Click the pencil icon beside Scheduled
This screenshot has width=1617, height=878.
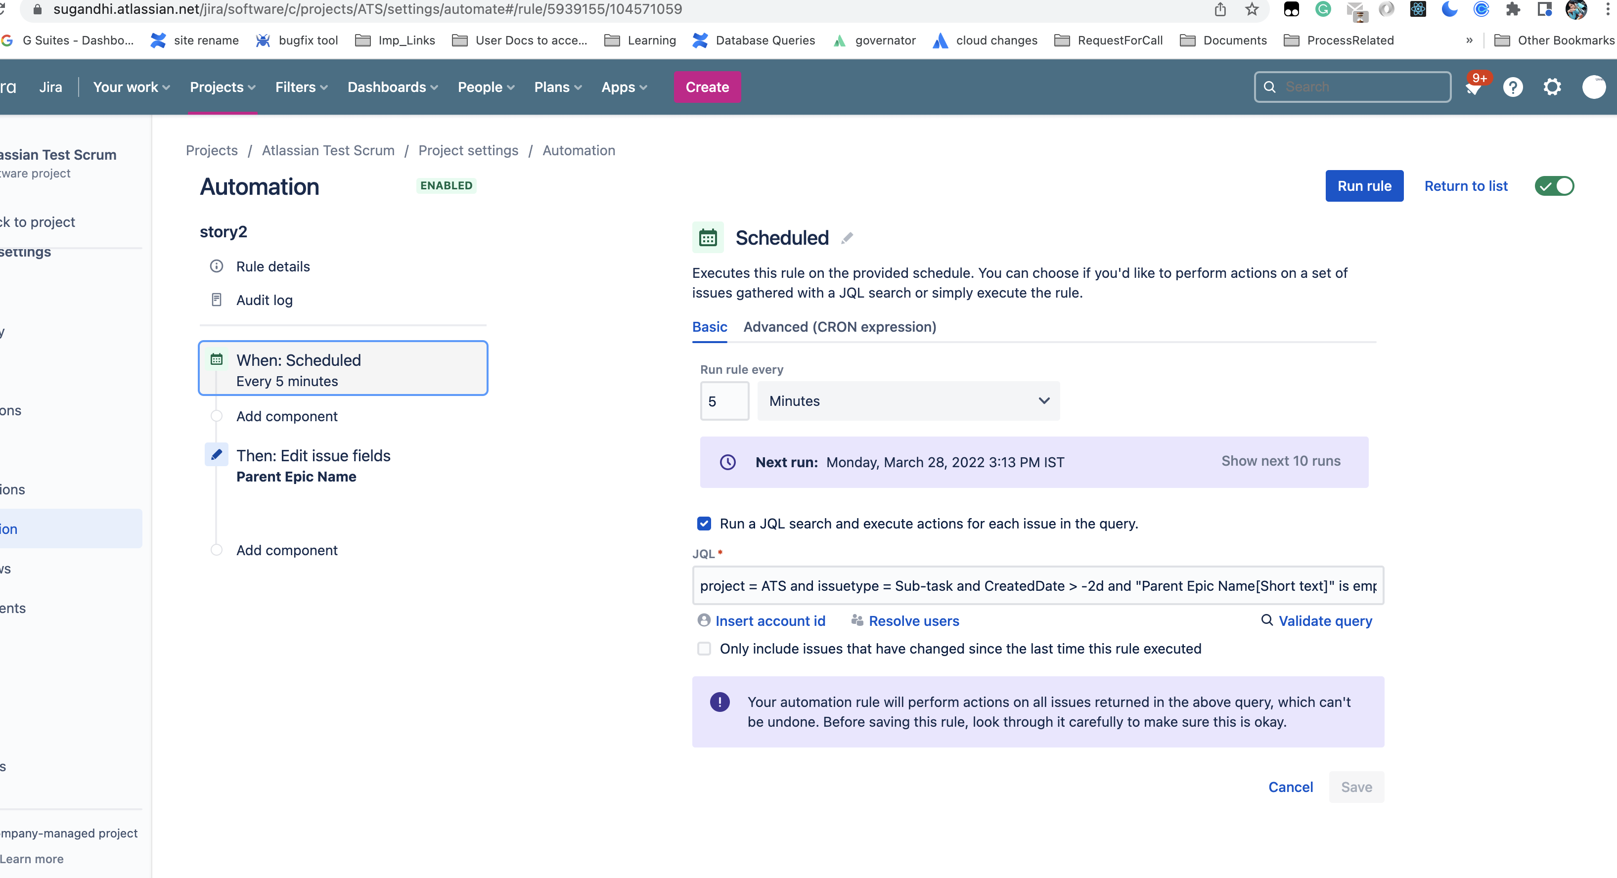(847, 238)
